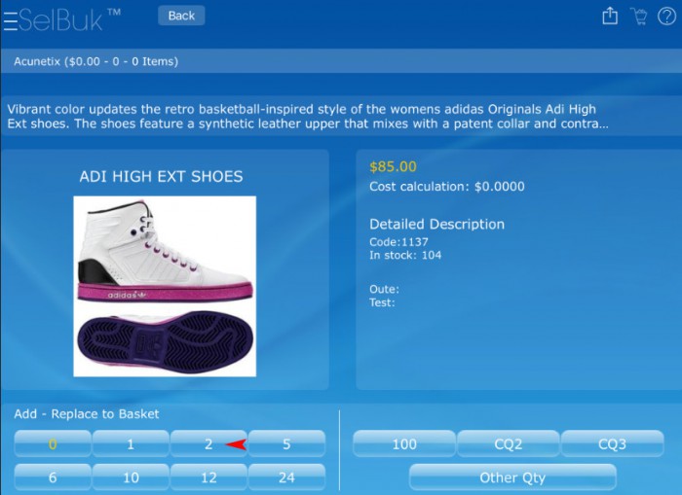Screen dimensions: 682x495
Task: Choose the 100 quantity button
Action: click(x=404, y=443)
